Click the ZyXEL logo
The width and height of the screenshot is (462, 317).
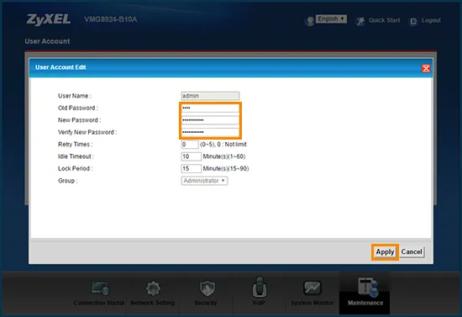click(x=49, y=19)
